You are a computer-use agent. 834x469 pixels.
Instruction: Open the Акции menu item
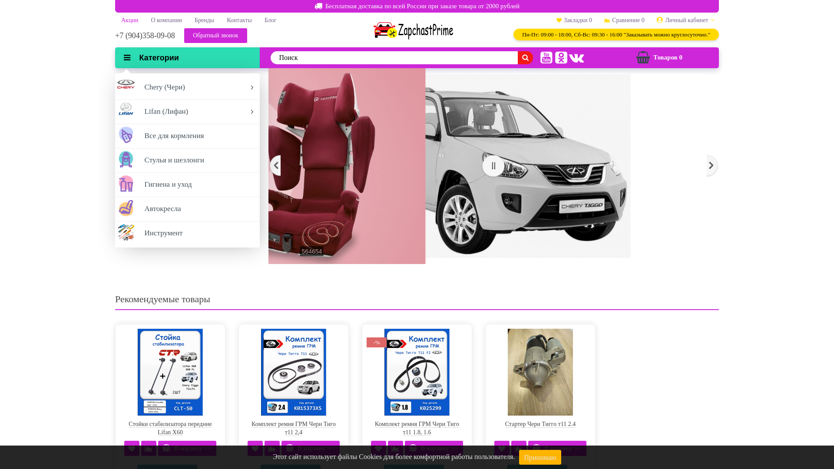[x=130, y=20]
